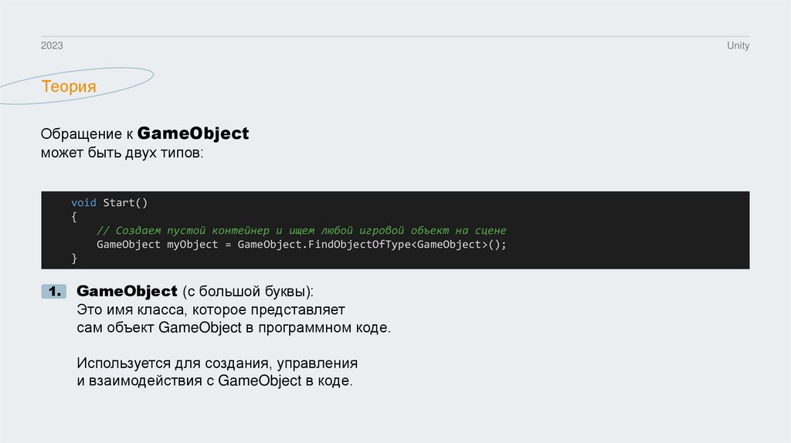This screenshot has height=443, width=791.
Task: Click the "void" keyword in the code block
Action: [83, 202]
